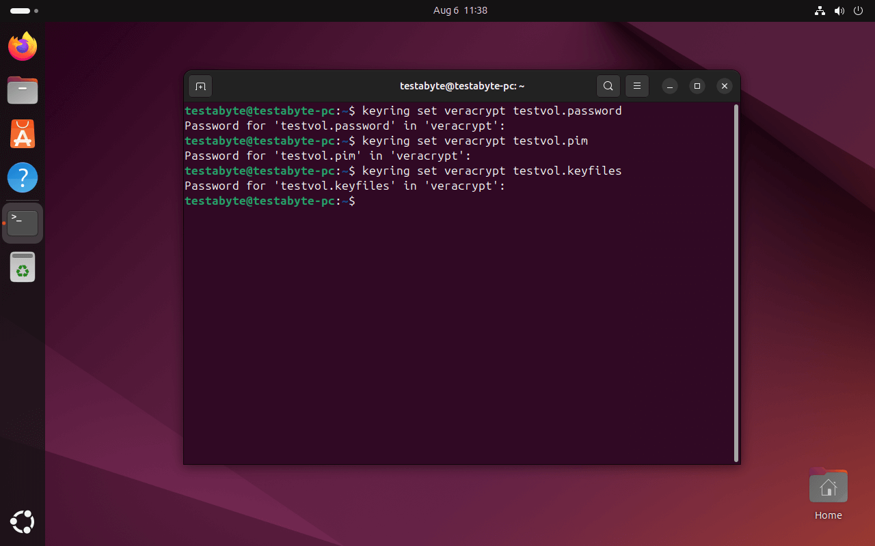Show all applications via Ubuntu logo

[x=22, y=522]
